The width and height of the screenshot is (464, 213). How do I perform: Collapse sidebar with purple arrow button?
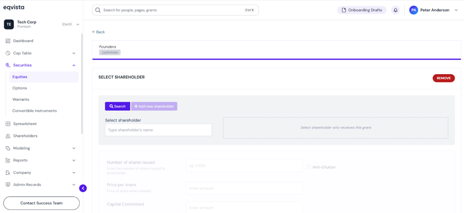pyautogui.click(x=83, y=188)
